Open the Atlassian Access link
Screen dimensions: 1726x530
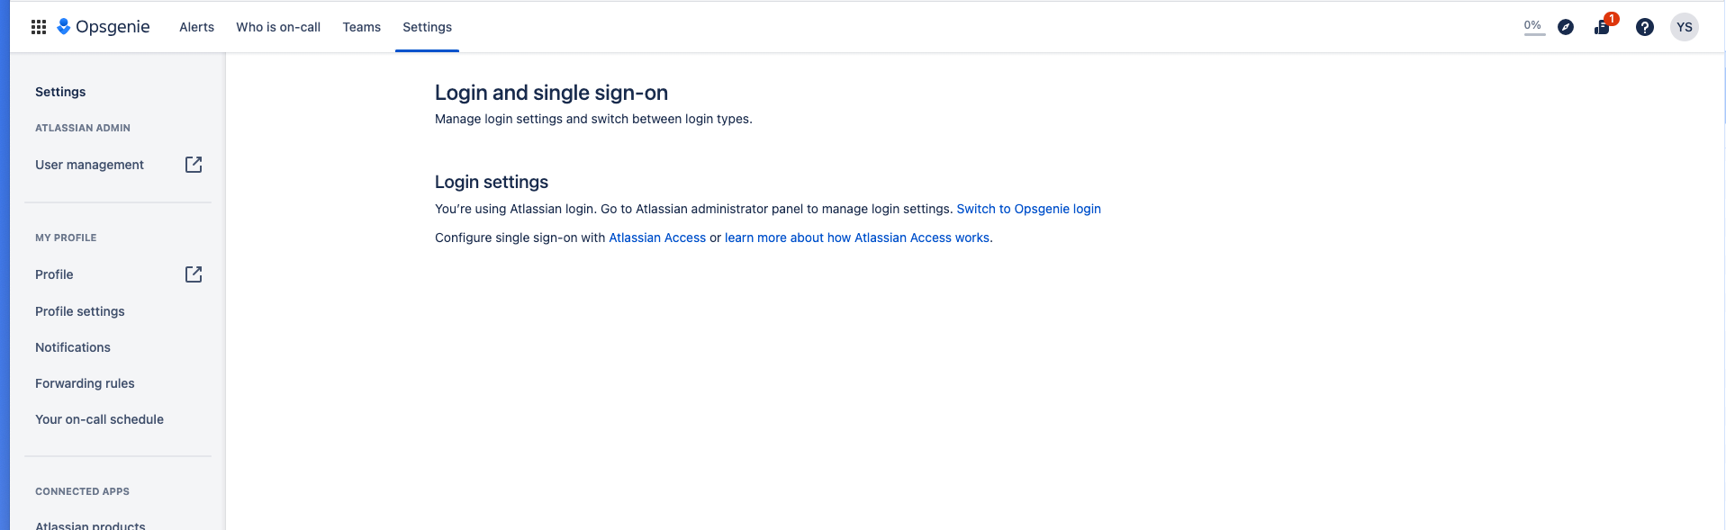click(x=657, y=238)
